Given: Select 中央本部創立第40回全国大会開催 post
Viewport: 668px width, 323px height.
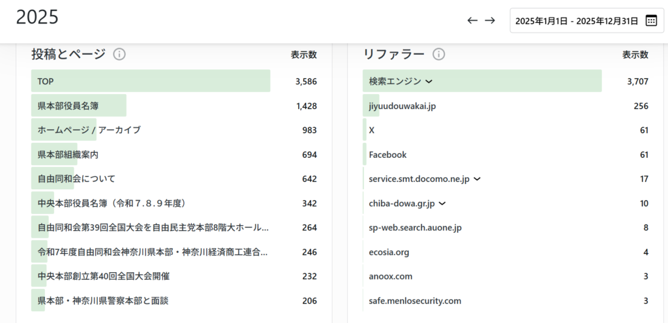Looking at the screenshot, I should click(x=103, y=276).
